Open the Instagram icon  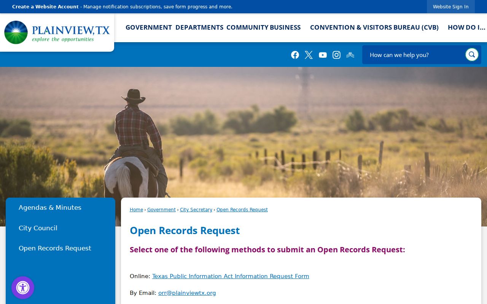click(x=336, y=55)
